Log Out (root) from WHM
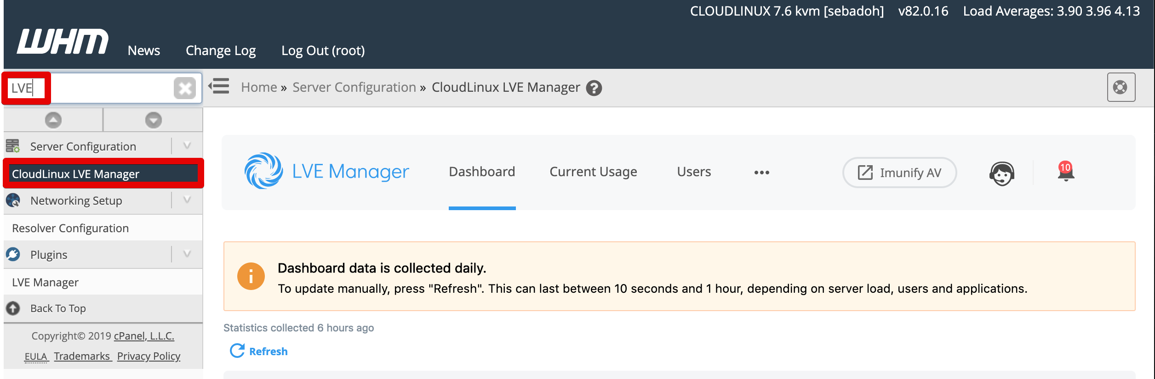The width and height of the screenshot is (1155, 379). (x=323, y=50)
